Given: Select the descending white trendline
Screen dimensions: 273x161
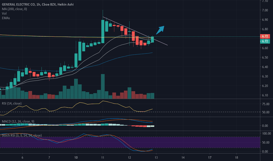Looking at the screenshot, I should click(x=135, y=31).
